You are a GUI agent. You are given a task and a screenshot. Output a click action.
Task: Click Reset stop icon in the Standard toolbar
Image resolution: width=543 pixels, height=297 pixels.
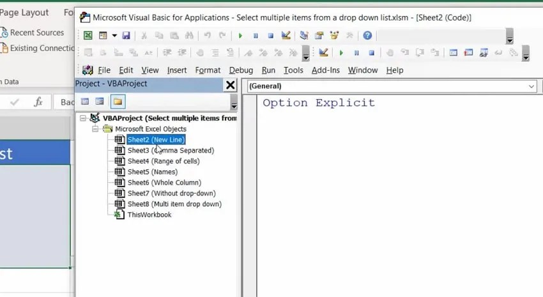[x=271, y=35]
